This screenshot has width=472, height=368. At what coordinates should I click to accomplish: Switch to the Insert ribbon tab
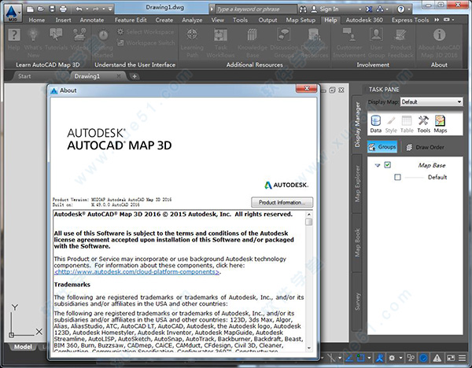click(x=63, y=20)
